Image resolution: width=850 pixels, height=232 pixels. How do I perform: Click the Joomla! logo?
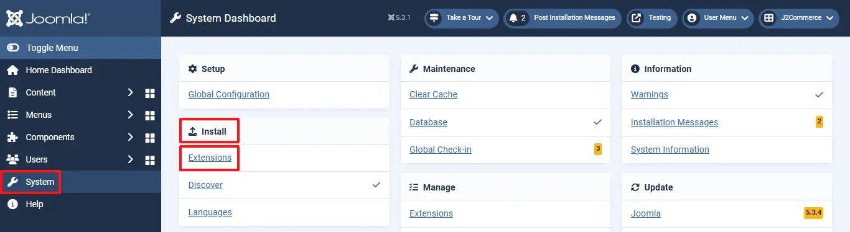click(x=48, y=18)
